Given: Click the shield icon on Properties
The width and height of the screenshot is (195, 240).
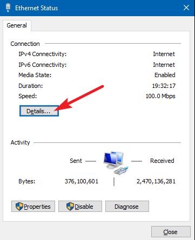Looking at the screenshot, I should (19, 207).
